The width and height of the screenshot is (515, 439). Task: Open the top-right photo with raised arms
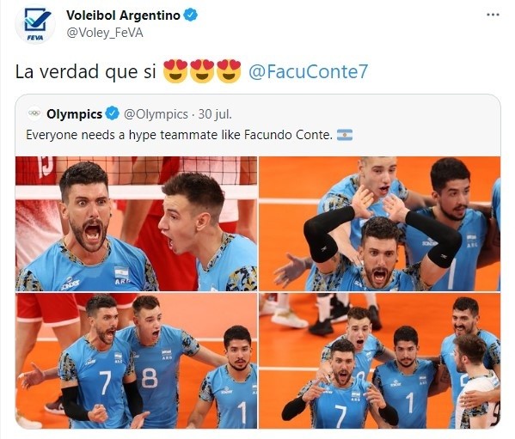click(x=380, y=223)
